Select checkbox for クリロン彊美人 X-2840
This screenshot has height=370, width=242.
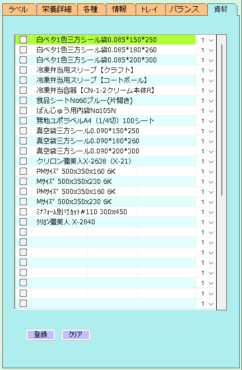[23, 222]
